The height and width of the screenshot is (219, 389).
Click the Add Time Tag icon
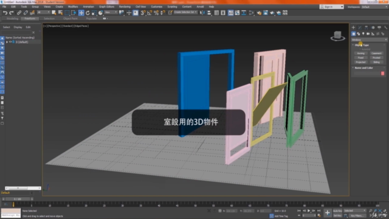272,216
